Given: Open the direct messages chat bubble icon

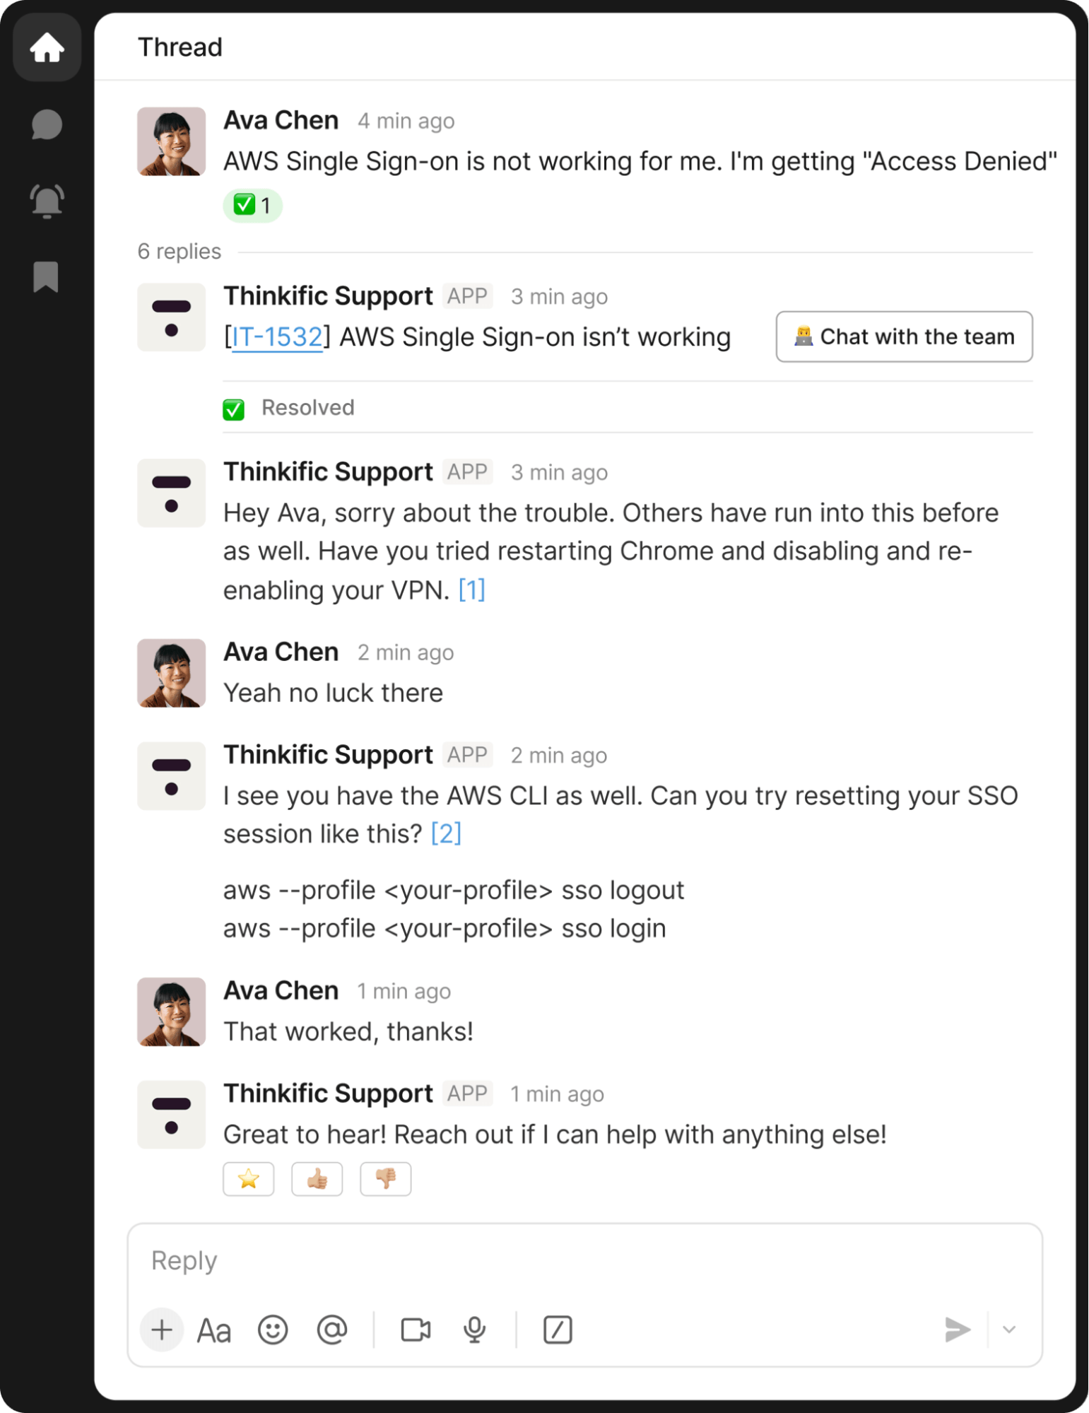Looking at the screenshot, I should coord(45,126).
